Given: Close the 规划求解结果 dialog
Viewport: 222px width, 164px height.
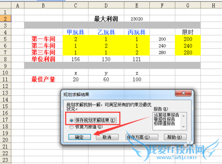Looking at the screenshot, I should 183,93.
